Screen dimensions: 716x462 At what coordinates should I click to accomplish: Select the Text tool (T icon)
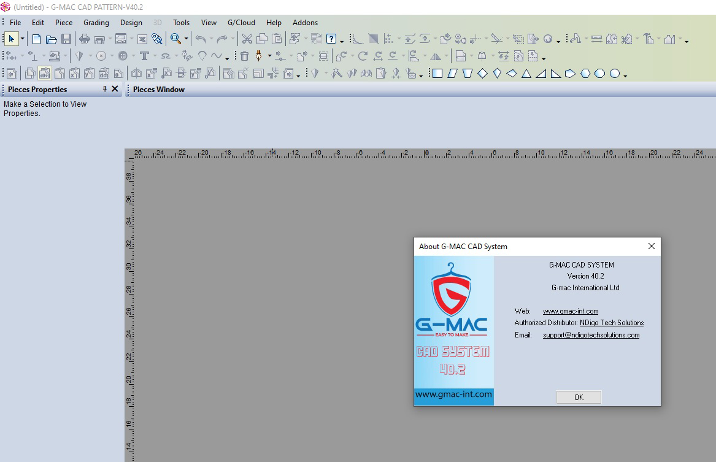pos(144,56)
